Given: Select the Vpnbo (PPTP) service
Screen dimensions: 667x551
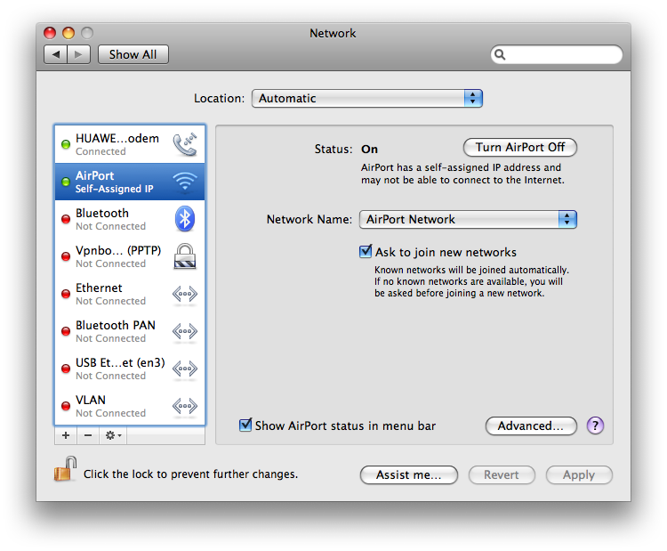Looking at the screenshot, I should [130, 256].
